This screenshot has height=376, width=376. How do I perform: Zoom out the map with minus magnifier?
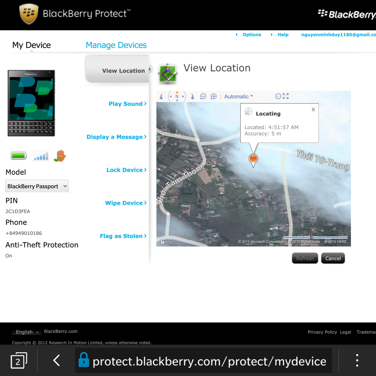(203, 96)
